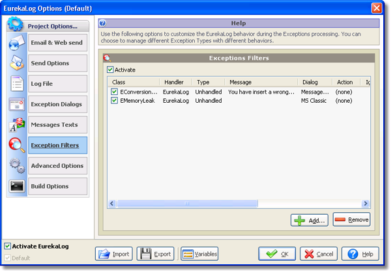Sort by the Dialog column header
This screenshot has height=272, width=391.
pos(315,82)
